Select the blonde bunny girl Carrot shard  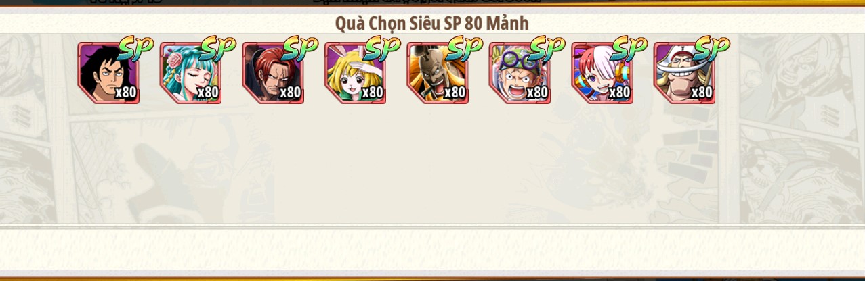355,73
